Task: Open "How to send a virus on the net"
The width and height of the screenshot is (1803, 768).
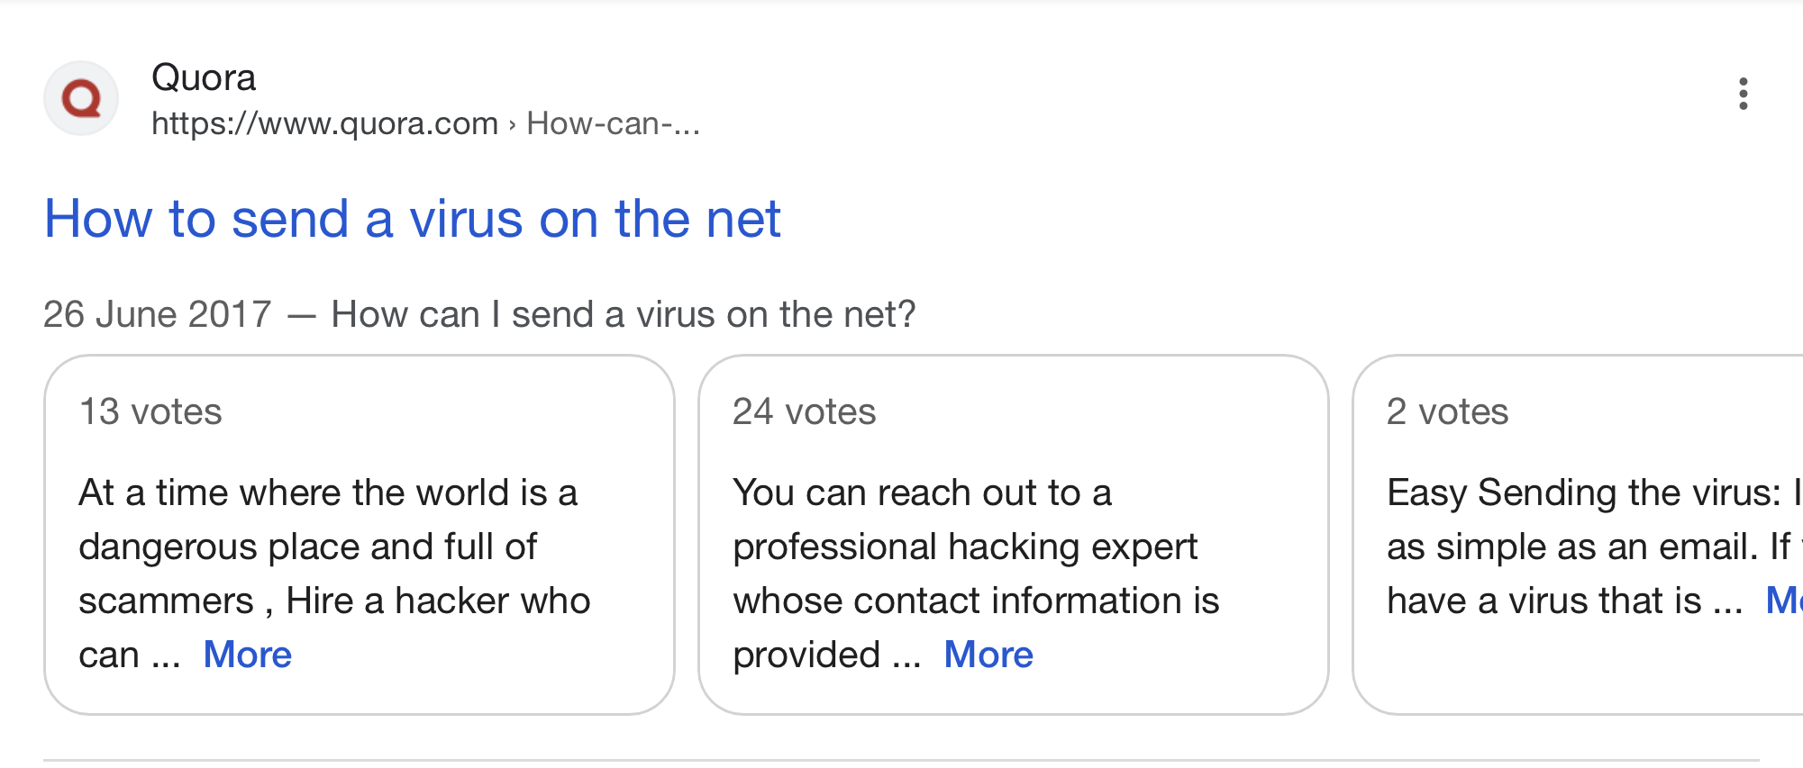Action: [413, 219]
